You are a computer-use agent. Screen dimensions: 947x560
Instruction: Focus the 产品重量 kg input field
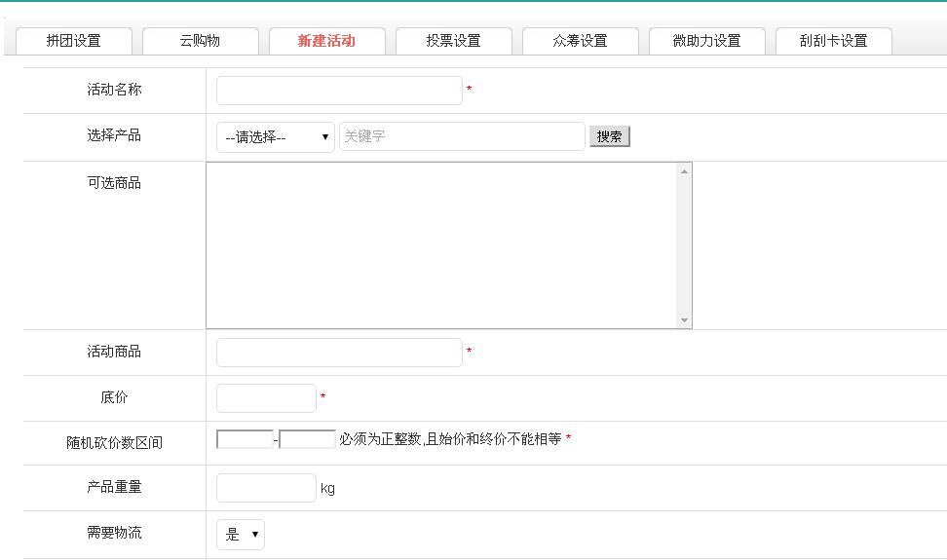coord(266,488)
